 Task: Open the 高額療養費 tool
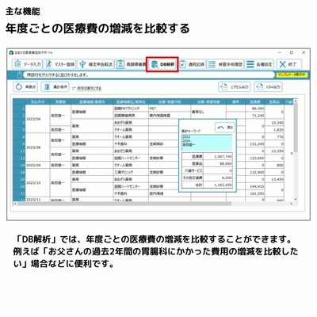[131, 64]
